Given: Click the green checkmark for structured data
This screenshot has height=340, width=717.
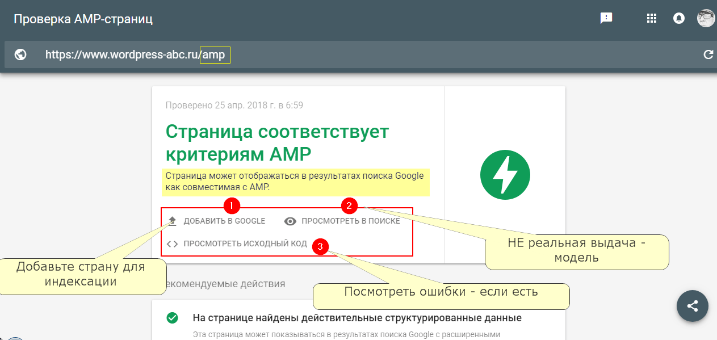Looking at the screenshot, I should tap(172, 318).
